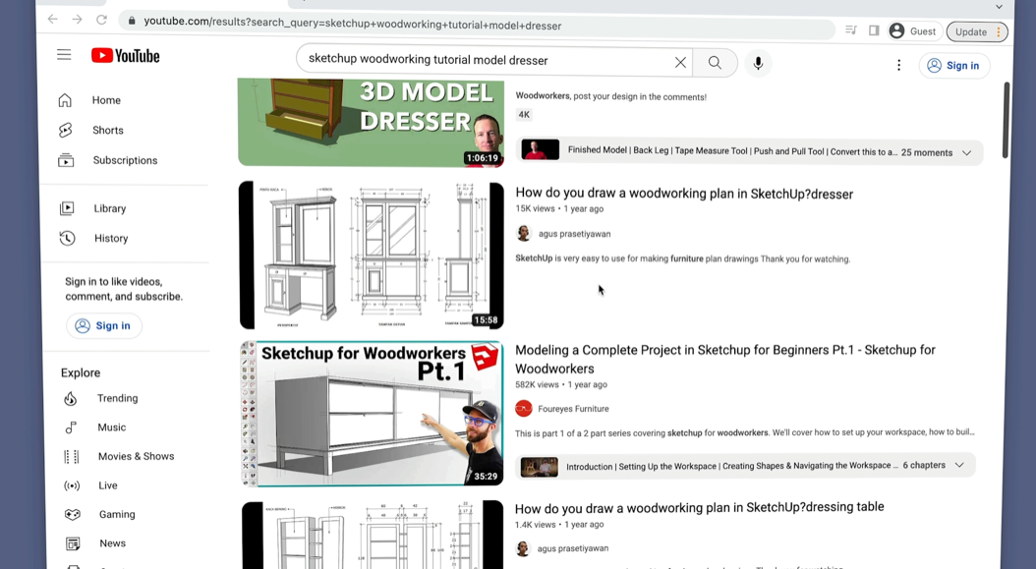Expand the 6 chapters chevron
Viewport: 1036px width, 569px height.
coord(959,465)
